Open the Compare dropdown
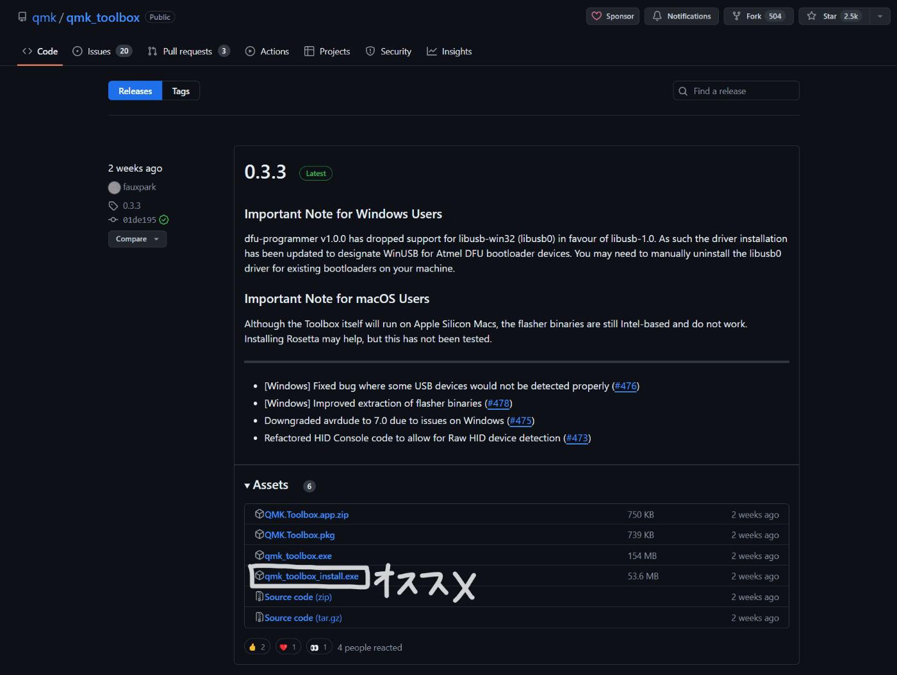 coord(137,239)
